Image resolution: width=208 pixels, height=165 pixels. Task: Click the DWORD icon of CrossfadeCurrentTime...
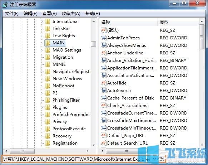(x=104, y=113)
